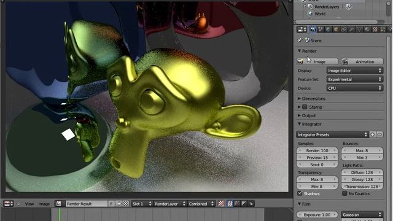
Task: Remove integrator preset with minus
Action: [379, 135]
